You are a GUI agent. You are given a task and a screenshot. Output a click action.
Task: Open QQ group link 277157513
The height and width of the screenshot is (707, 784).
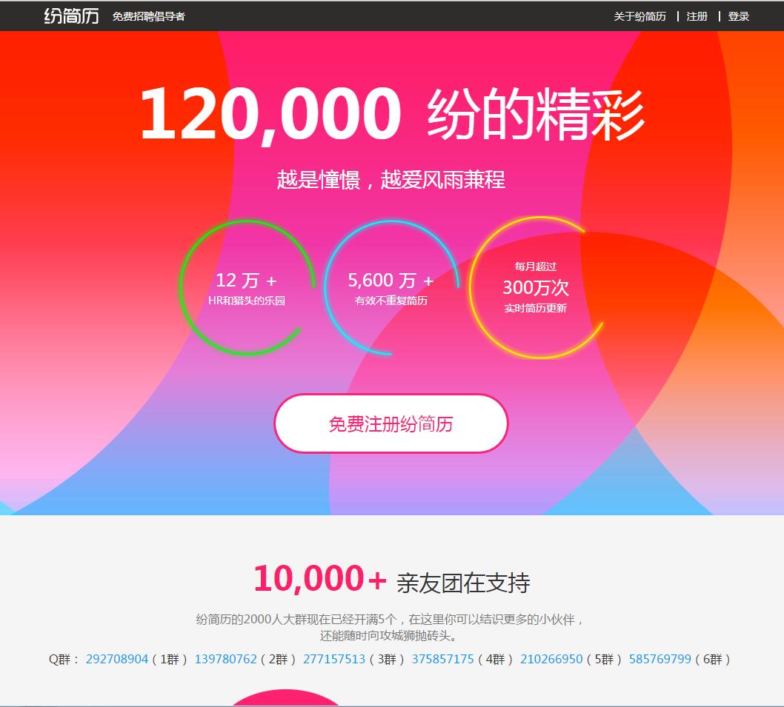tap(334, 659)
